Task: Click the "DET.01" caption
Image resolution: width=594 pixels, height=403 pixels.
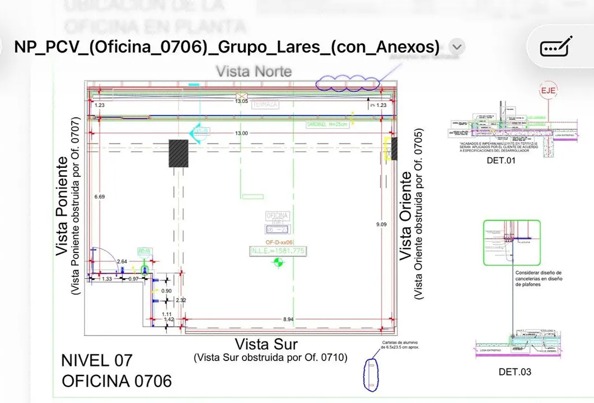Action: [501, 161]
